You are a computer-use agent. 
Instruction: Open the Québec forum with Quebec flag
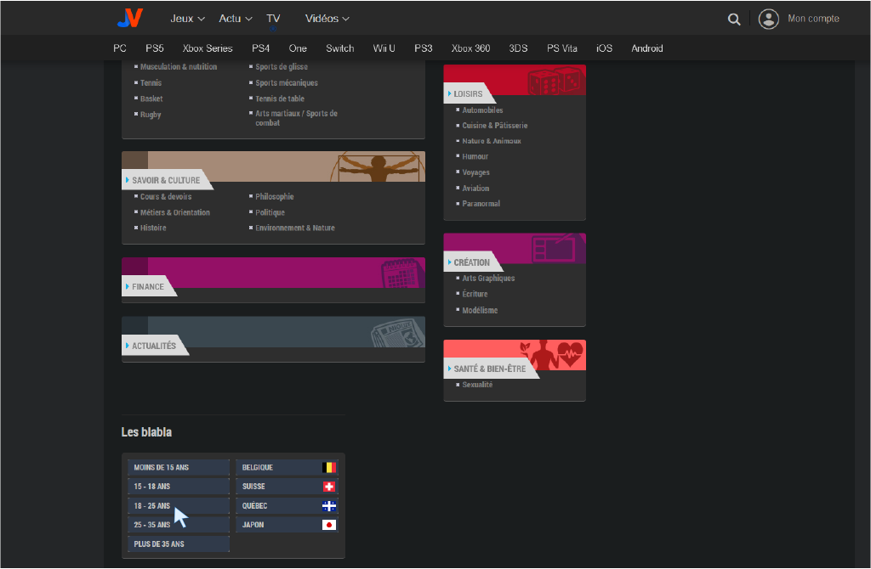point(287,506)
